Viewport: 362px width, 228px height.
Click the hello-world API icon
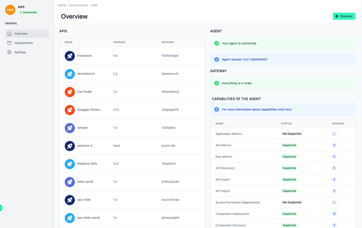pyautogui.click(x=69, y=181)
